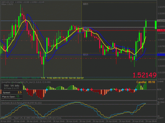Click the ATR5=24 ATR20=18 status text
The height and width of the screenshot is (123, 165).
(9, 78)
